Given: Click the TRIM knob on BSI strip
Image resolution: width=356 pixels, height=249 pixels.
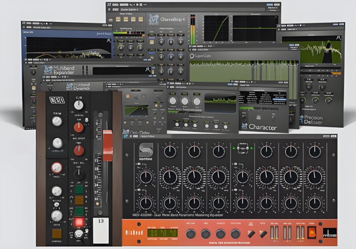Looking at the screenshot, I should click(57, 121).
